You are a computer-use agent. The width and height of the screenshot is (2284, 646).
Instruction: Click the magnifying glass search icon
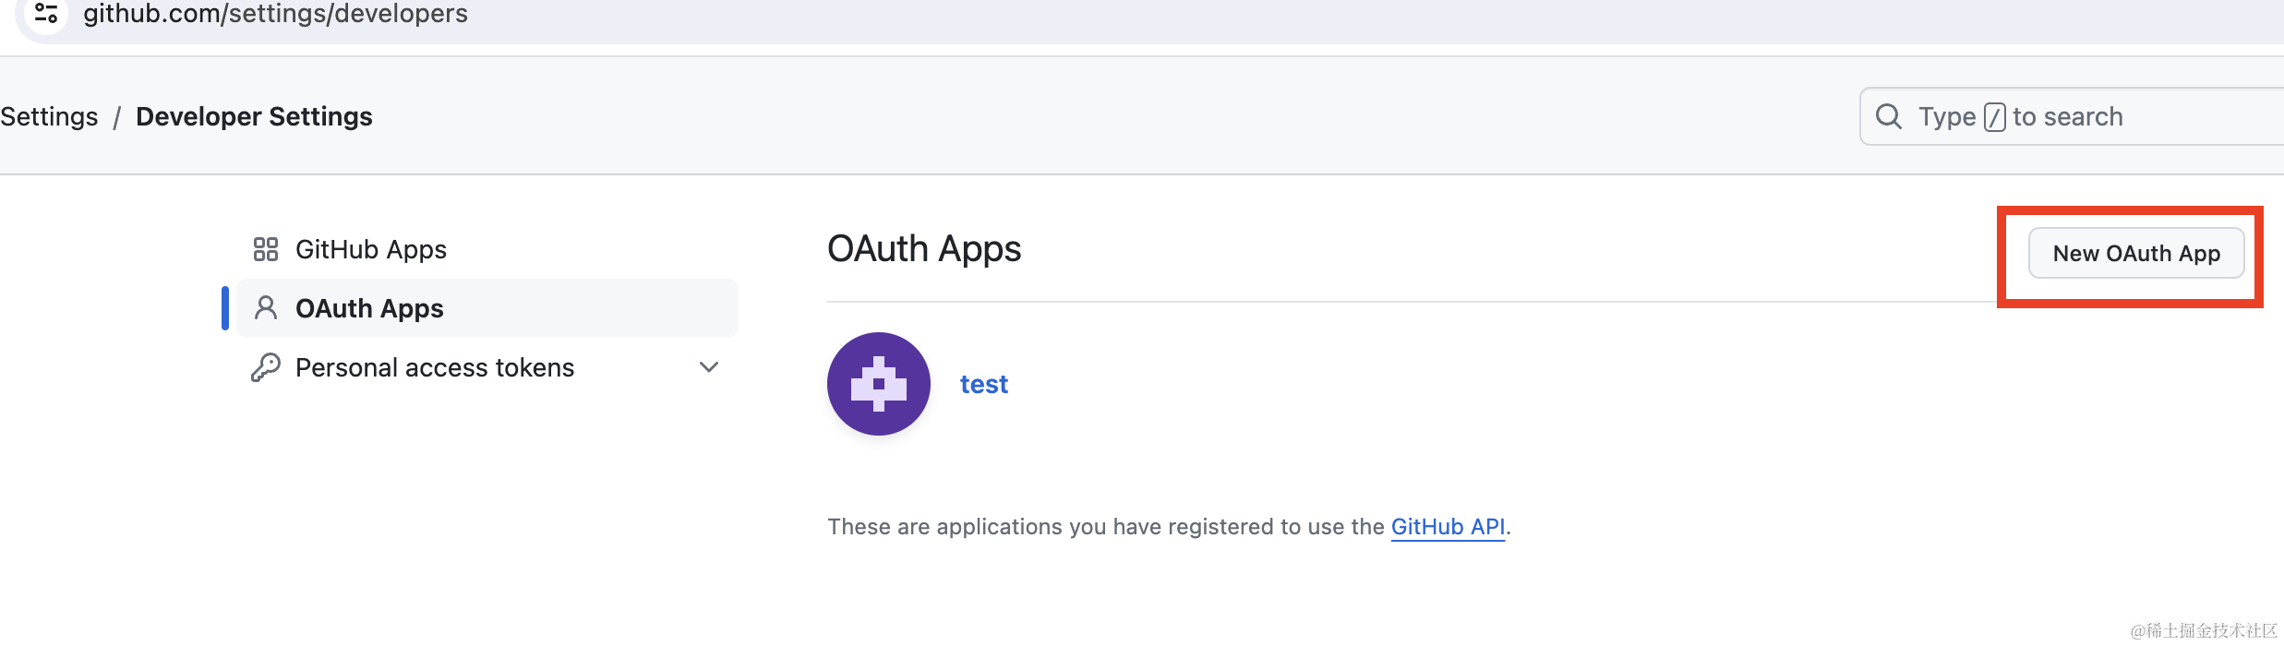tap(1889, 116)
